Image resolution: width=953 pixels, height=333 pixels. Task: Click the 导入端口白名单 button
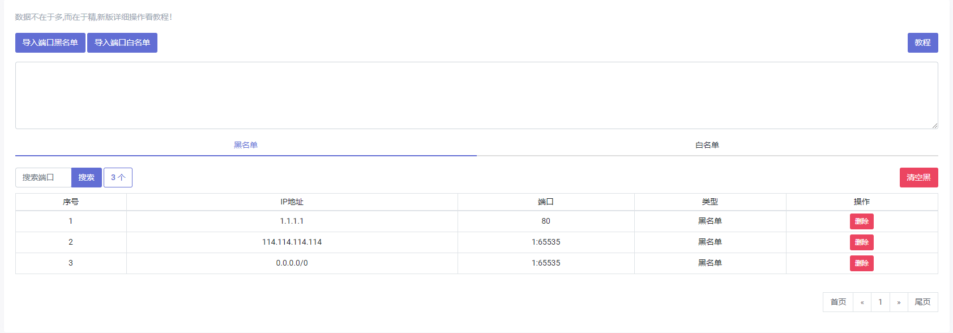pyautogui.click(x=122, y=42)
